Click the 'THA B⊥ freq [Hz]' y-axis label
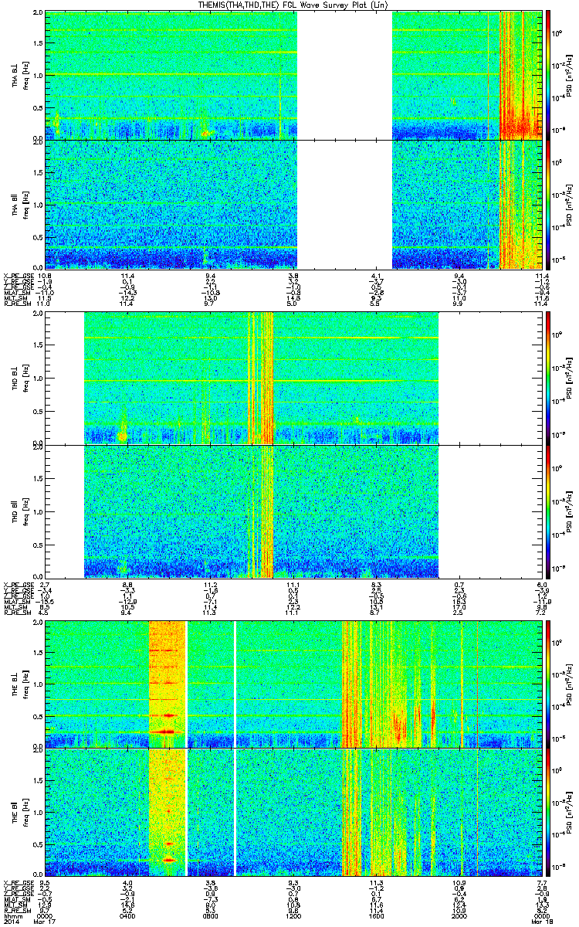Screen dimensions: 579x927 (19, 75)
